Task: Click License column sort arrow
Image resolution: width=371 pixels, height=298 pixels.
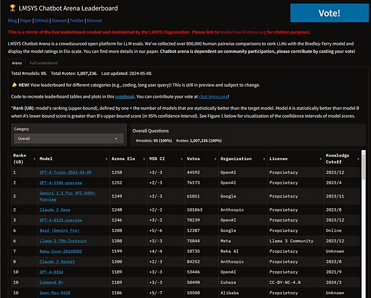Action: pyautogui.click(x=320, y=158)
